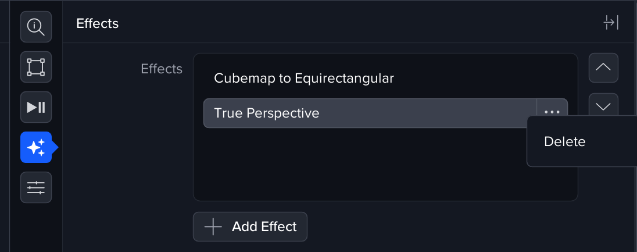Select the Cubemap to Equirectangular effect

pos(304,78)
